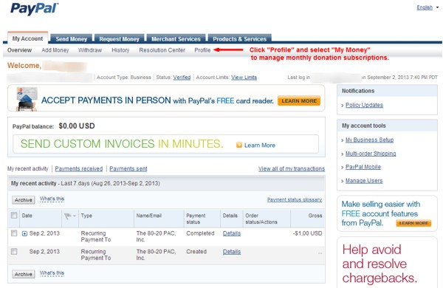Click the View Limits link
The image size is (443, 288).
244,77
